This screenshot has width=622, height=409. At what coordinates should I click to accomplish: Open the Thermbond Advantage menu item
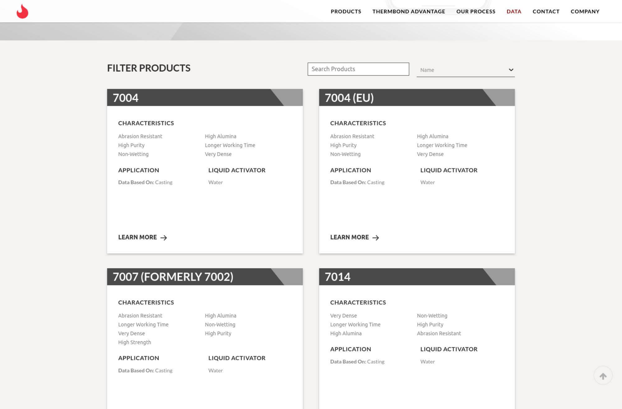click(x=409, y=11)
